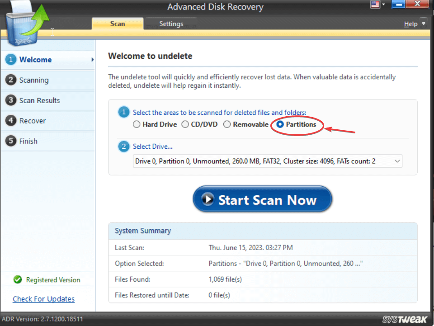Switch to the Settings tab
Screen dimensions: 434x326
pyautogui.click(x=171, y=24)
